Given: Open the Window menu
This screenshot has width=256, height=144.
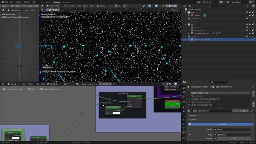Looking at the screenshot, I should point(27,2).
